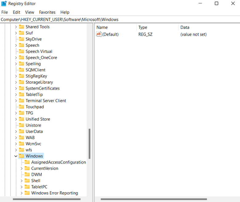Open the View menu
The image size is (240, 202).
coord(30,12)
